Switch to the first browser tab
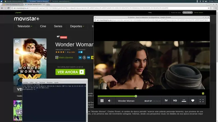This screenshot has width=218, height=122. pos(12,4)
